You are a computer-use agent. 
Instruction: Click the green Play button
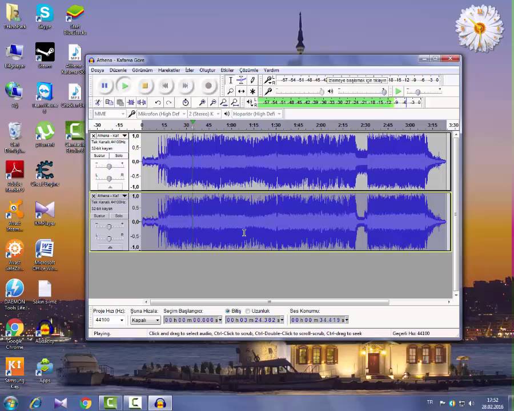[125, 86]
